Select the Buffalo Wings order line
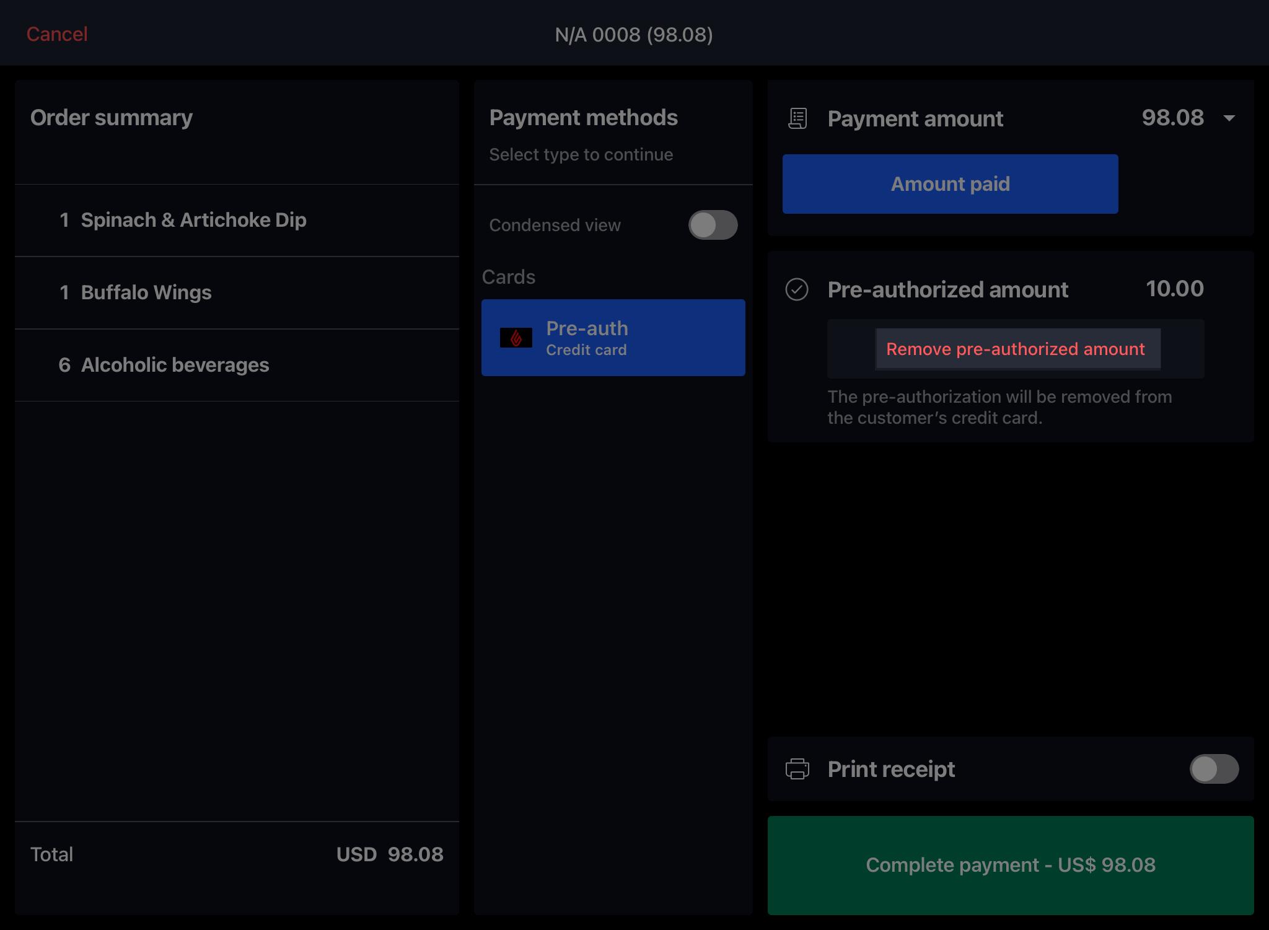 [237, 292]
